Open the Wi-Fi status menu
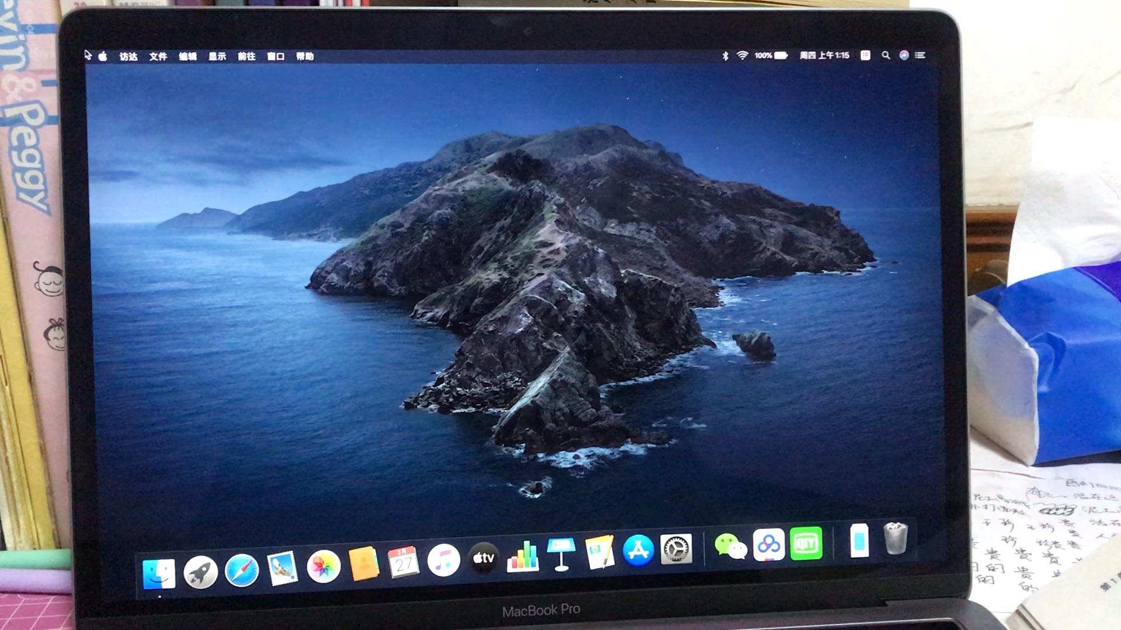1121x630 pixels. 743,55
